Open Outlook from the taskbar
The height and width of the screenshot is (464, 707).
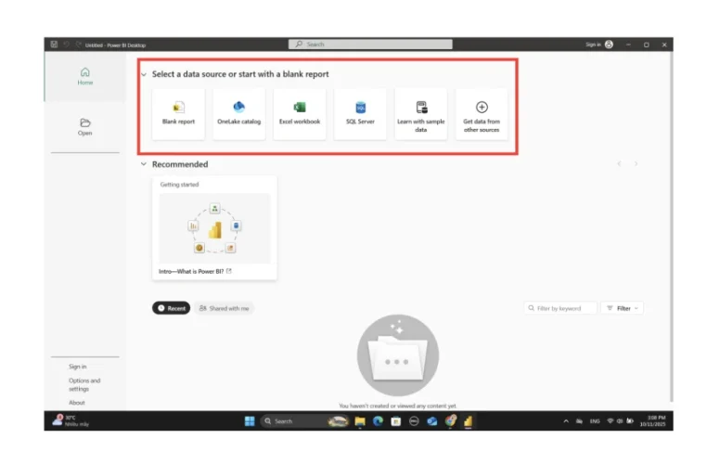432,421
